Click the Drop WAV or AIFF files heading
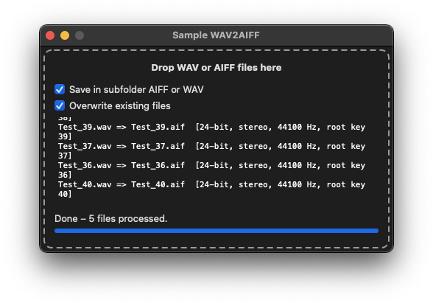Screen dimensions: 433x303 pos(216,68)
